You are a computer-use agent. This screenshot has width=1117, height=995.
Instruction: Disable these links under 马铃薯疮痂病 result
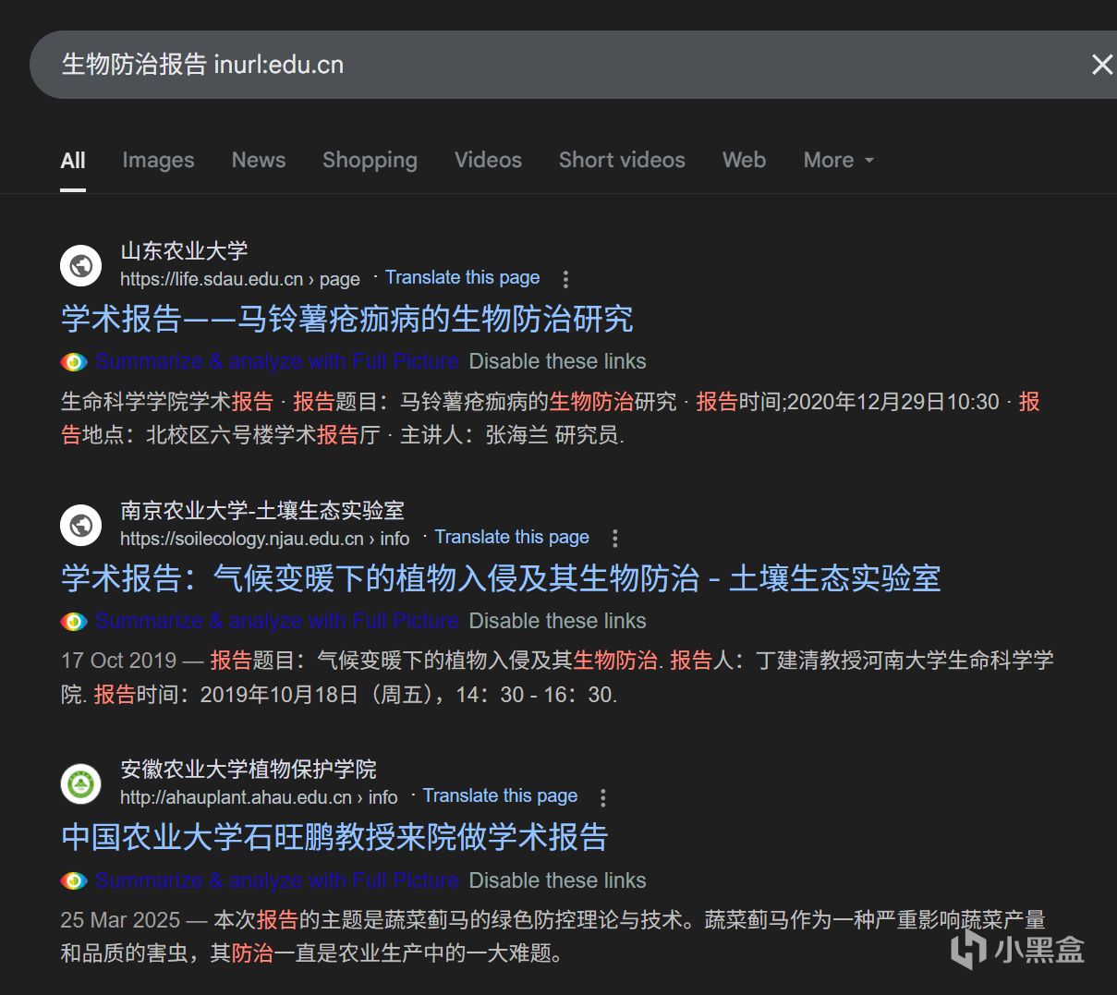(557, 361)
